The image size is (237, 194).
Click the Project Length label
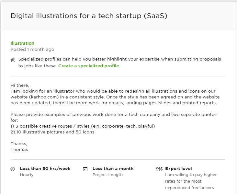pos(107,175)
